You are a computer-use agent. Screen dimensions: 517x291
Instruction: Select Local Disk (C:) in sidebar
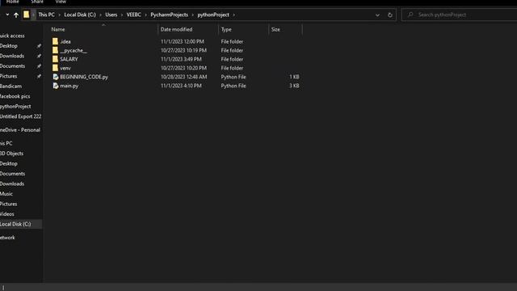tap(15, 224)
